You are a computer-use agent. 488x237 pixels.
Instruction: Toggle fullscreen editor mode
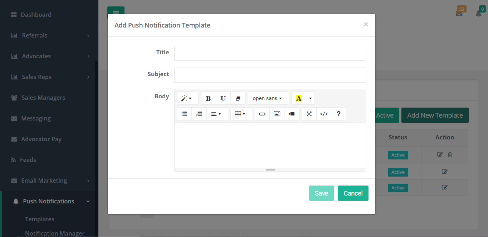click(x=309, y=114)
